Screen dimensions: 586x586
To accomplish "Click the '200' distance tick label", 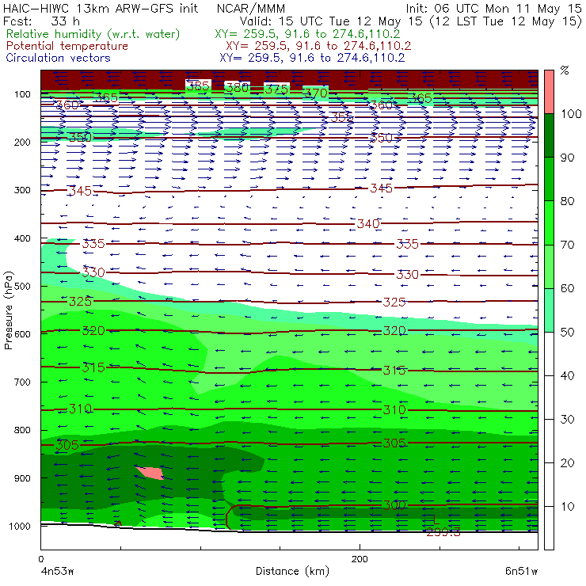I will pyautogui.click(x=360, y=559).
